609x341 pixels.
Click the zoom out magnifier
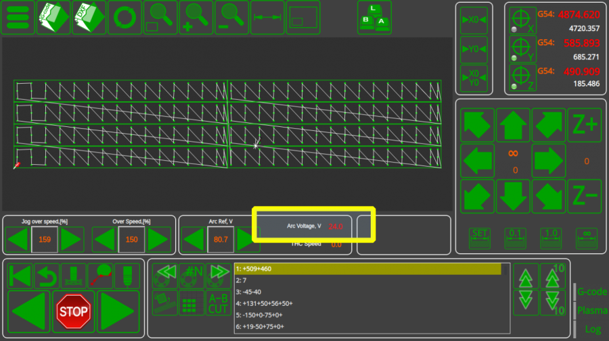(x=231, y=18)
